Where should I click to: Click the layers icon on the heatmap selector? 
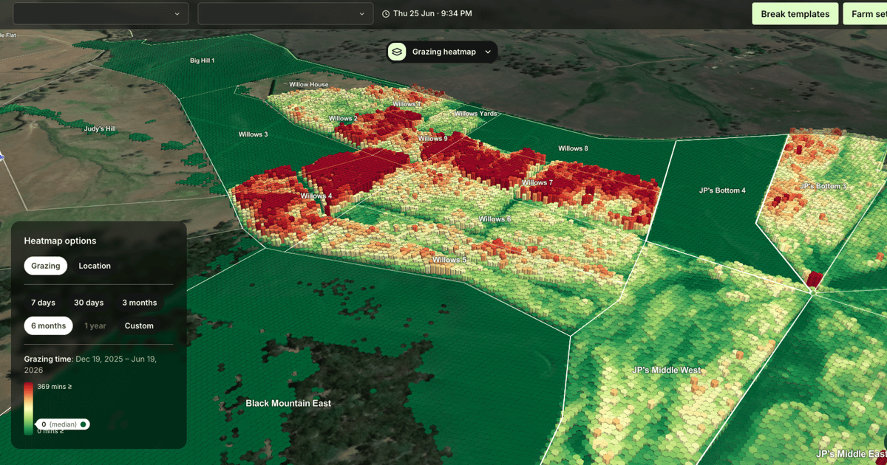[x=397, y=52]
